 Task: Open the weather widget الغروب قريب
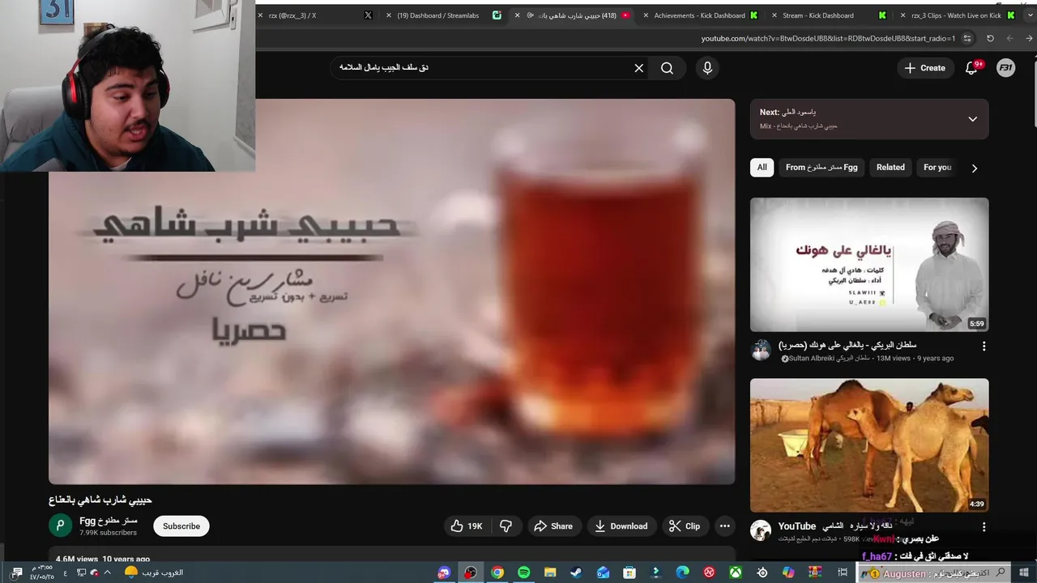click(x=154, y=572)
